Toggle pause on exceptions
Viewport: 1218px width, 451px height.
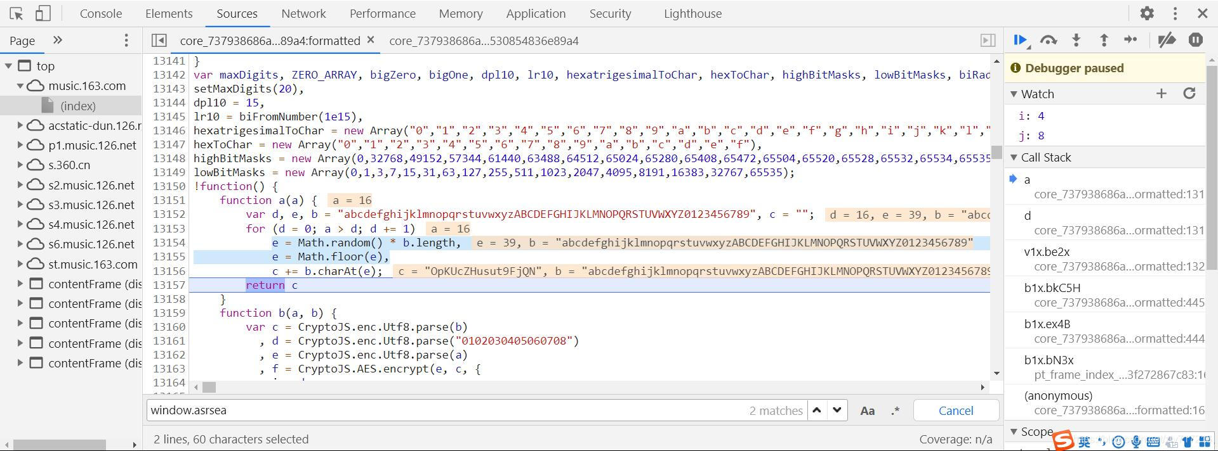(1196, 41)
